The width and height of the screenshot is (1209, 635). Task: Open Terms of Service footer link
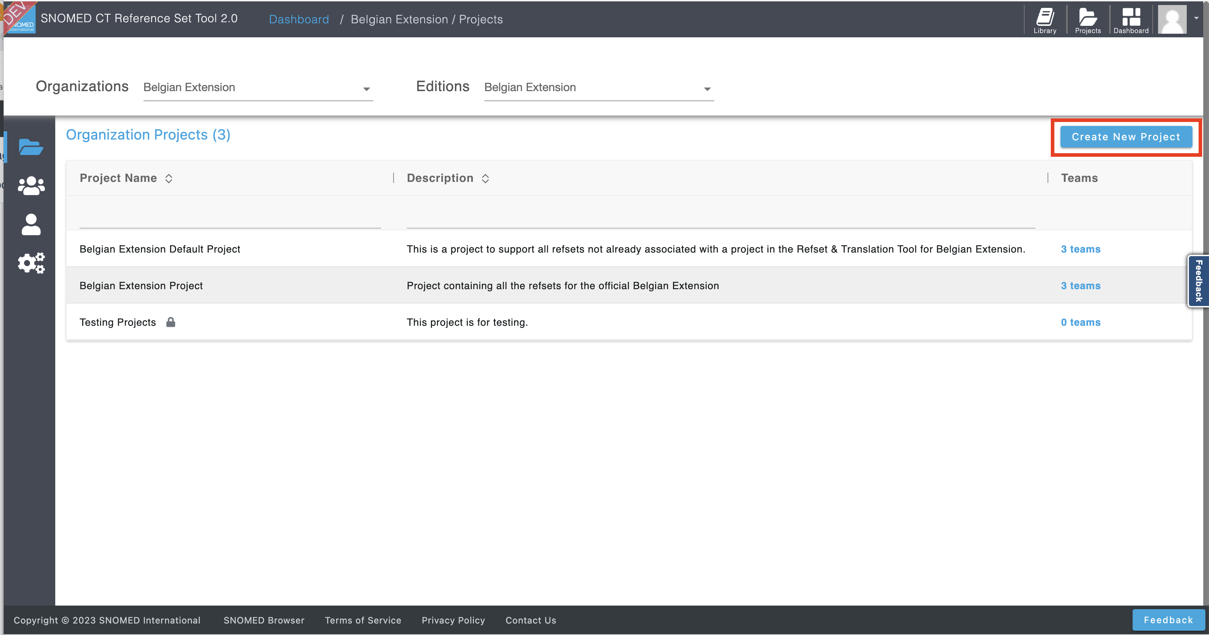[x=363, y=620]
